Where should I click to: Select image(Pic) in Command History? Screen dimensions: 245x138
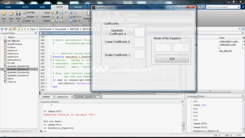tap(200, 127)
